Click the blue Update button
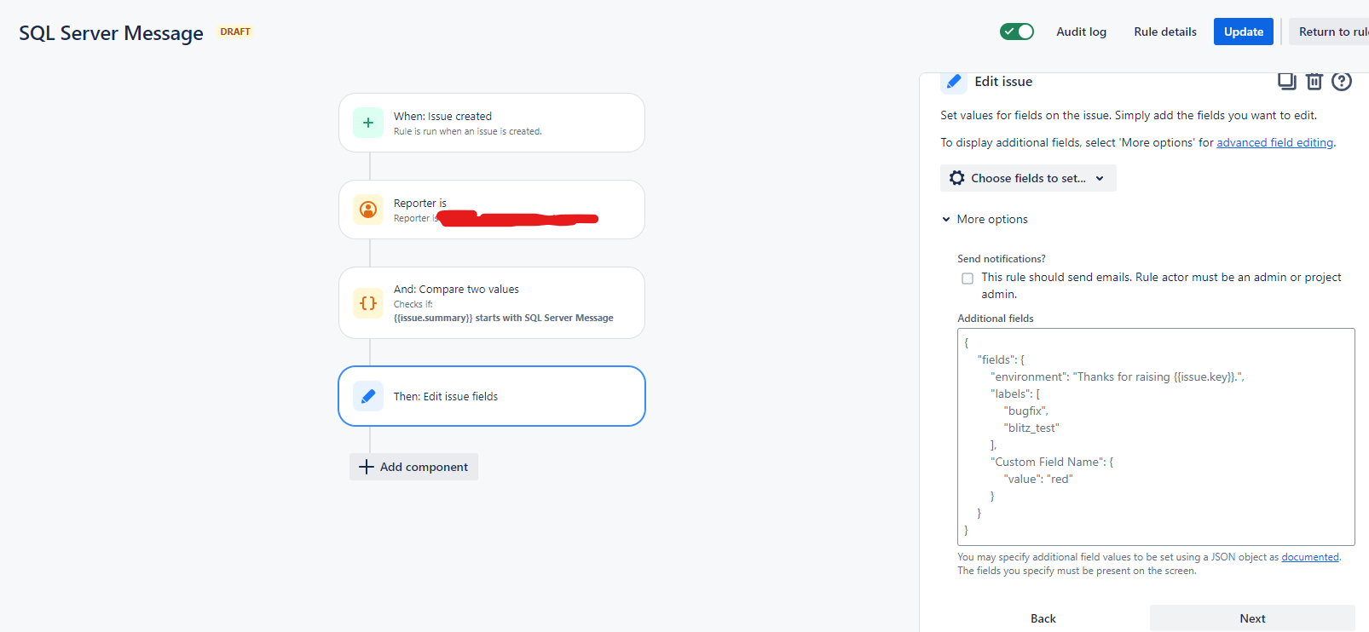The height and width of the screenshot is (632, 1369). (x=1244, y=32)
